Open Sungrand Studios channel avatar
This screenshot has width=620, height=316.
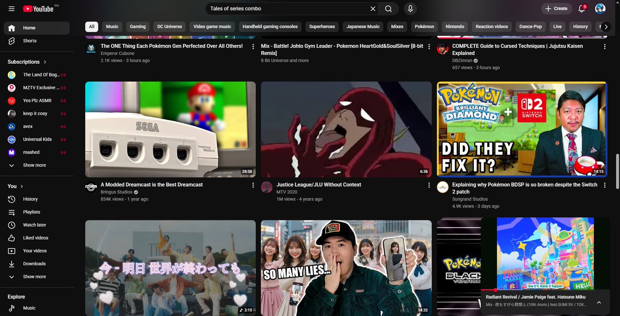(442, 187)
